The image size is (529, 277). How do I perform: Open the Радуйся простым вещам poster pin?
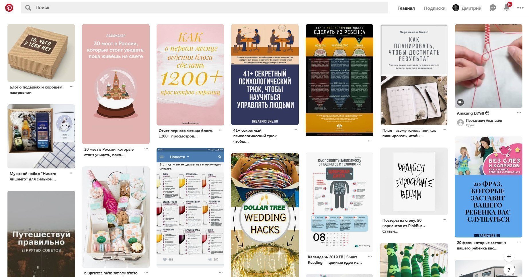414,181
